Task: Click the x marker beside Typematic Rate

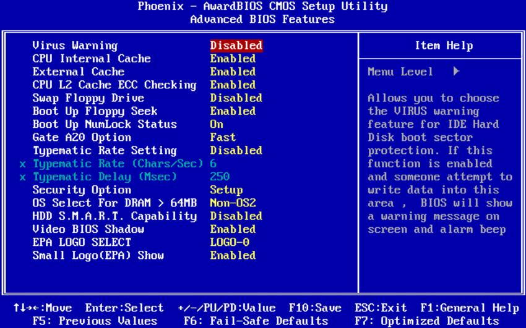Action: click(22, 164)
